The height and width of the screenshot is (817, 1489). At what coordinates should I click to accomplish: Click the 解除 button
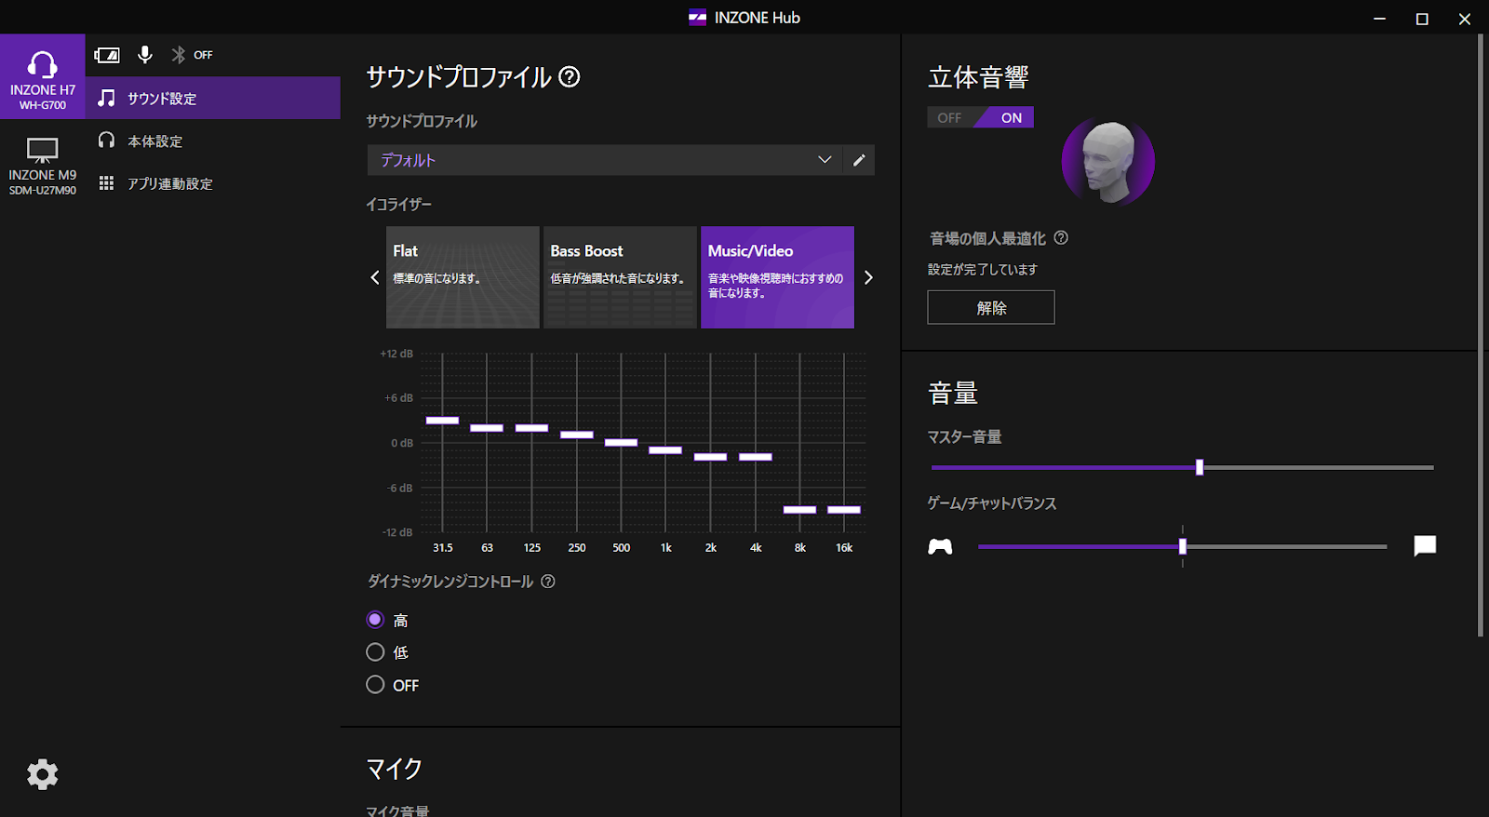pos(991,307)
